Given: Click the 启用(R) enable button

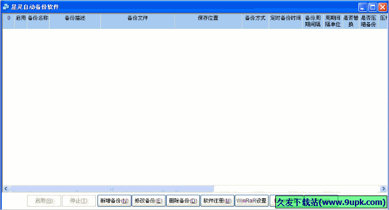Looking at the screenshot, I should 44,201.
